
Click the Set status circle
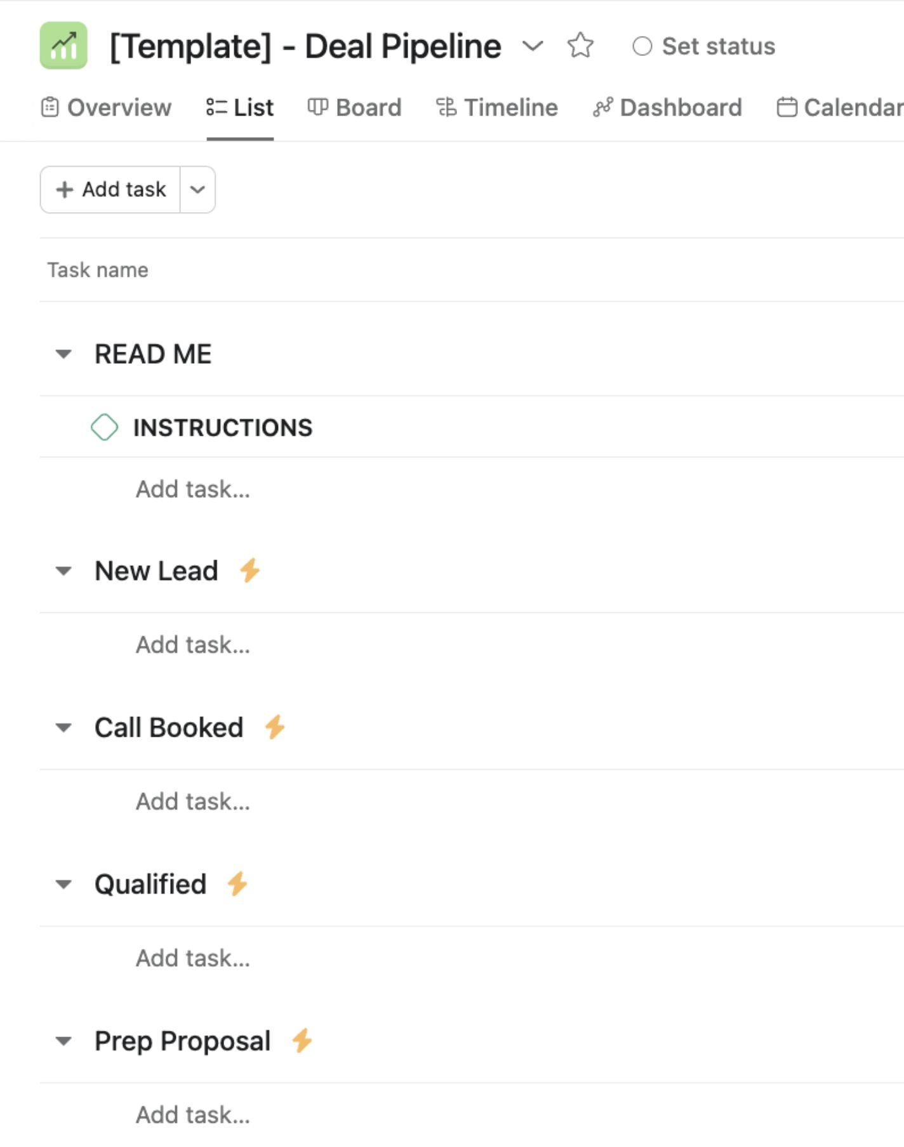click(x=642, y=46)
